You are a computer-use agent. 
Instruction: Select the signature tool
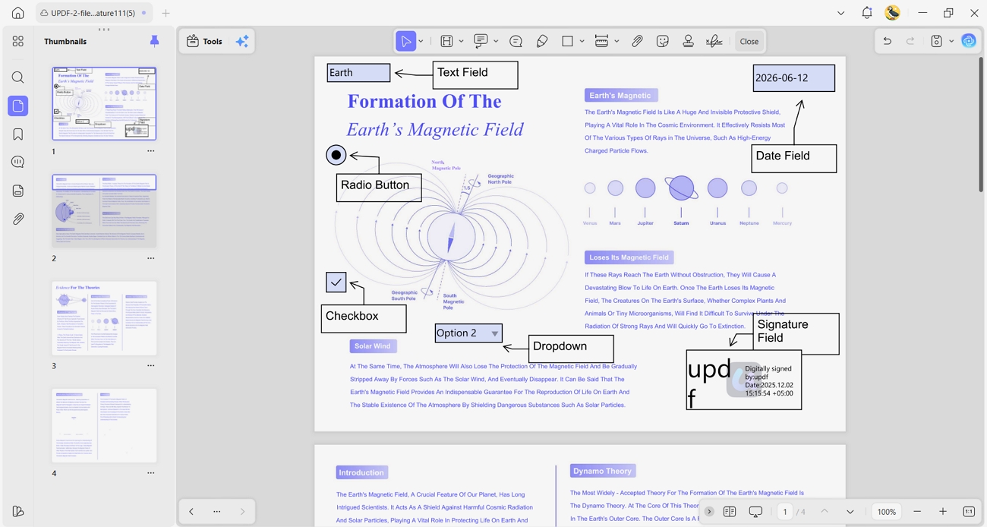click(x=714, y=41)
